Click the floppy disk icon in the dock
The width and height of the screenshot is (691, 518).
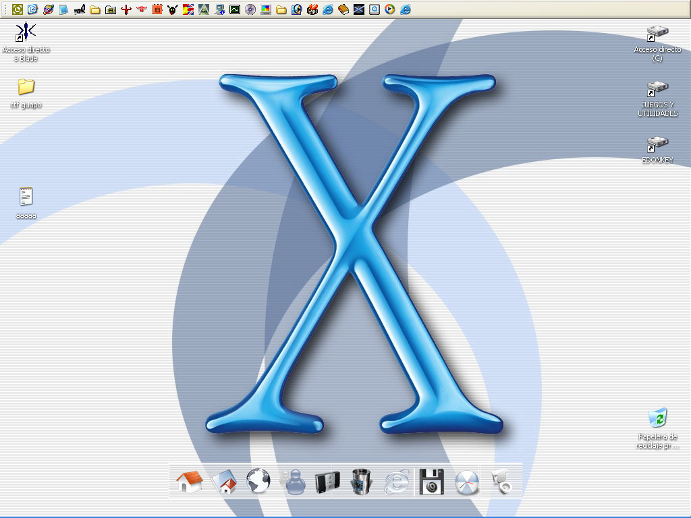(x=432, y=482)
